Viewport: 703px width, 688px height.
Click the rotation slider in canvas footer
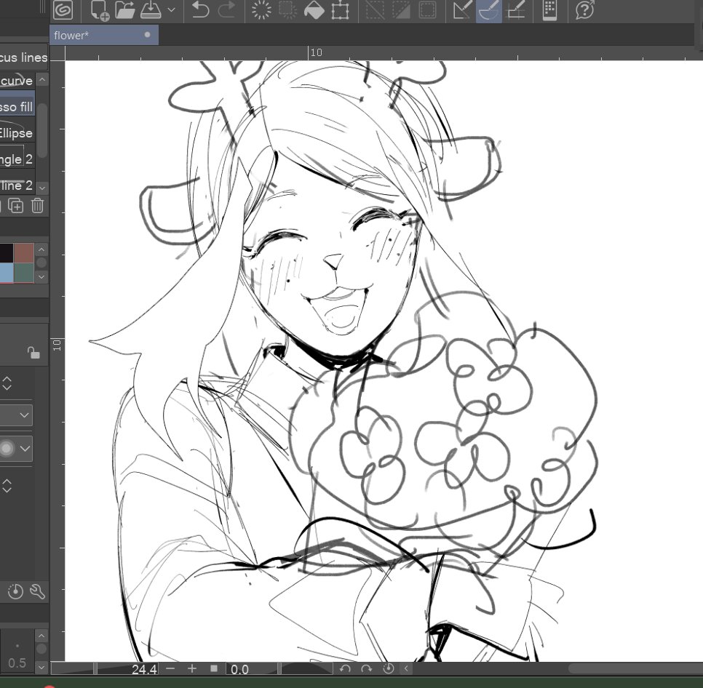306,668
